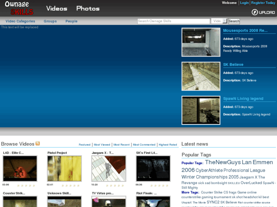
Task: Click the Login link
Action: click(x=244, y=3)
